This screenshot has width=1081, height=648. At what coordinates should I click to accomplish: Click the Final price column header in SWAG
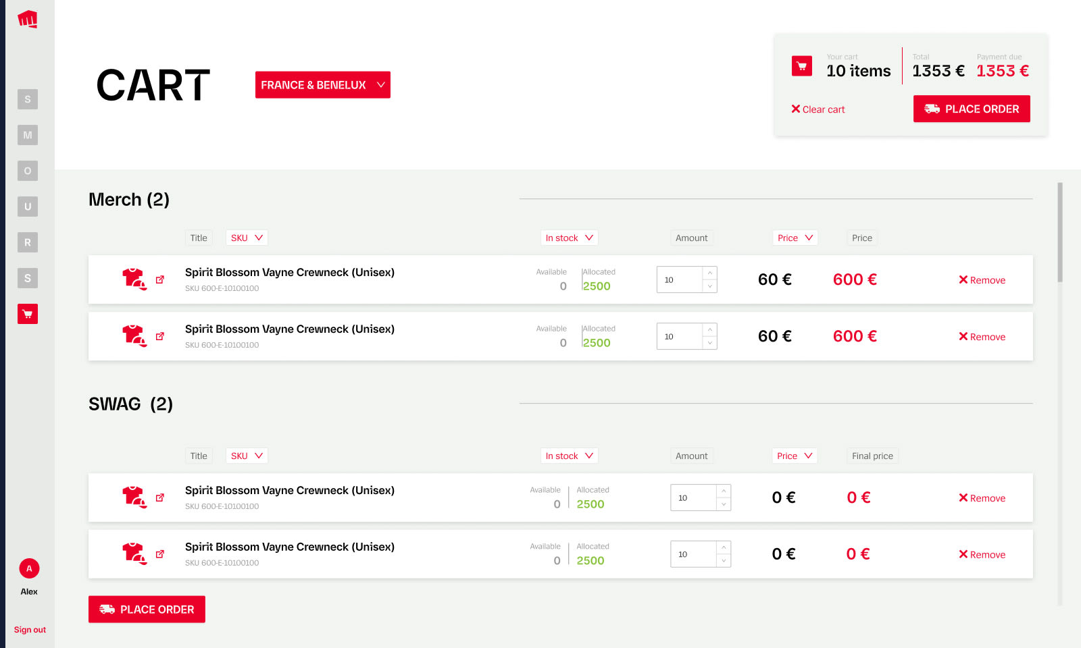[x=872, y=456]
